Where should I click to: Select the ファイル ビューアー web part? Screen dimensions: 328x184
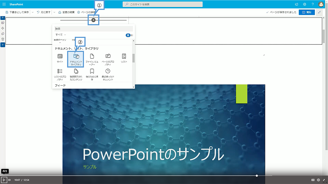click(x=92, y=59)
